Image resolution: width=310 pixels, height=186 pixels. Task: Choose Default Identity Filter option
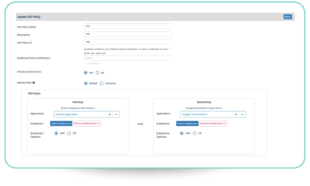(86, 83)
